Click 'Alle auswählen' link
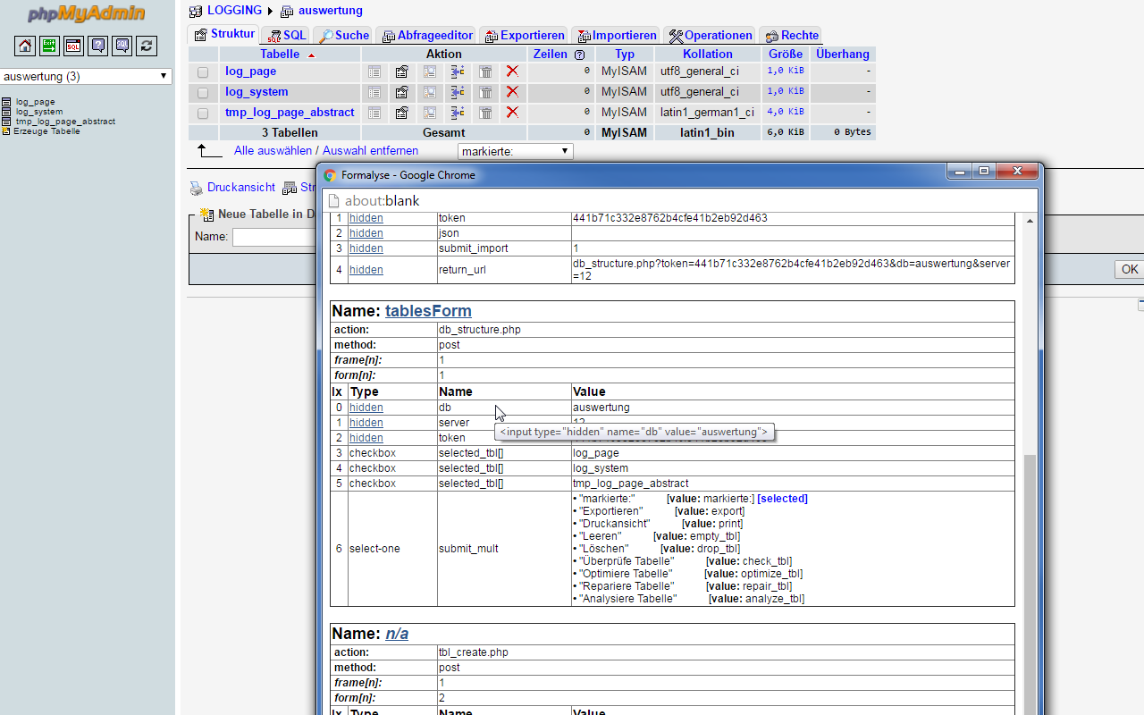The image size is (1144, 715). pos(273,151)
